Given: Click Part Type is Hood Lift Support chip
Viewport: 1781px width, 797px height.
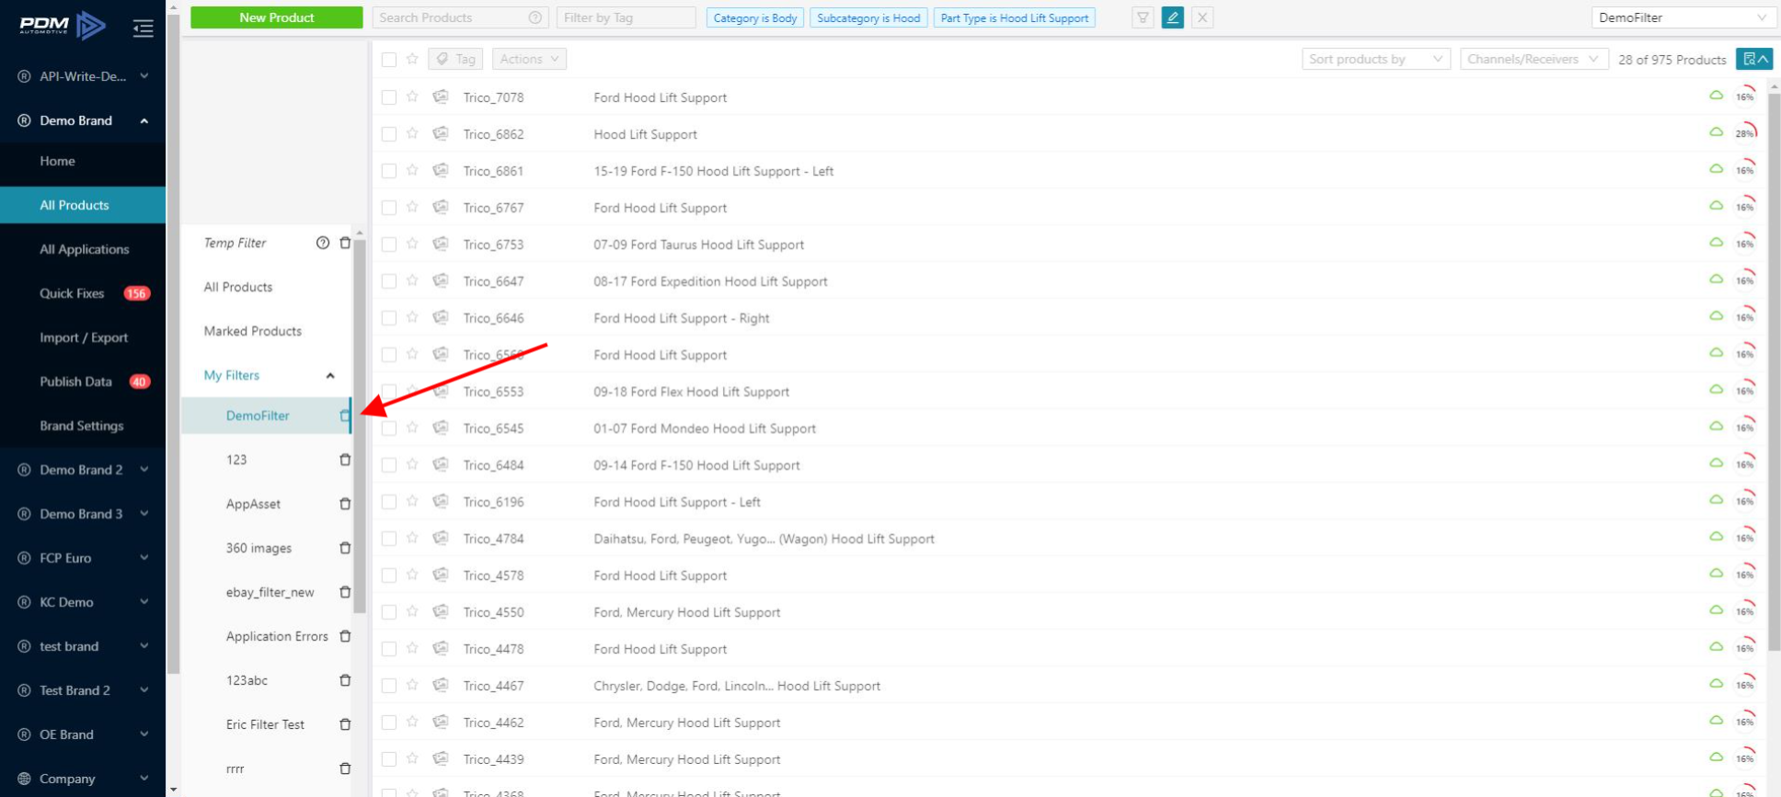Looking at the screenshot, I should pos(1014,17).
